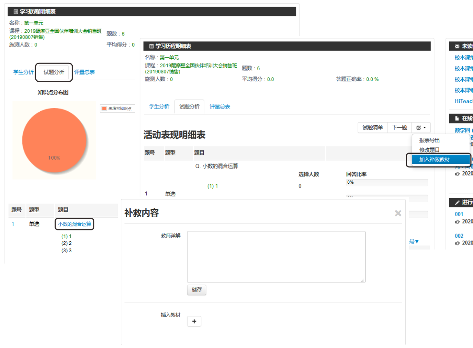Click the envelope icon in unread panel header
Screen dimensions: 473x348
pyautogui.click(x=457, y=46)
